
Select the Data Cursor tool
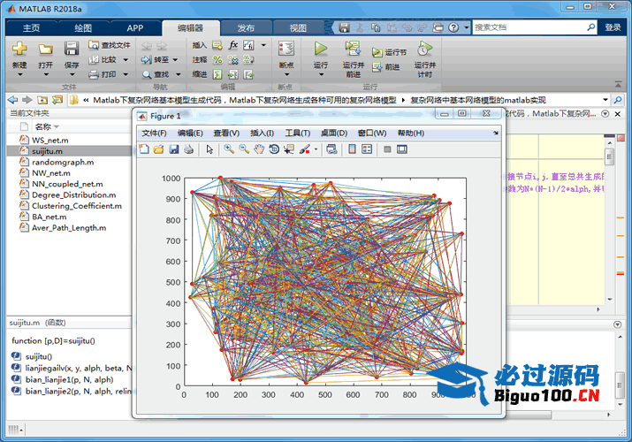coord(288,149)
